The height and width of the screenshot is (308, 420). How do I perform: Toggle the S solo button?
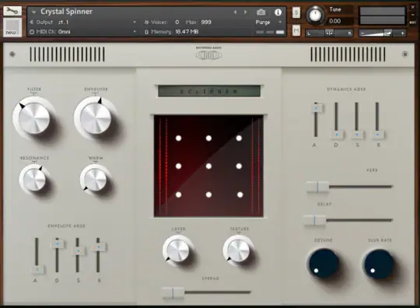coord(296,12)
